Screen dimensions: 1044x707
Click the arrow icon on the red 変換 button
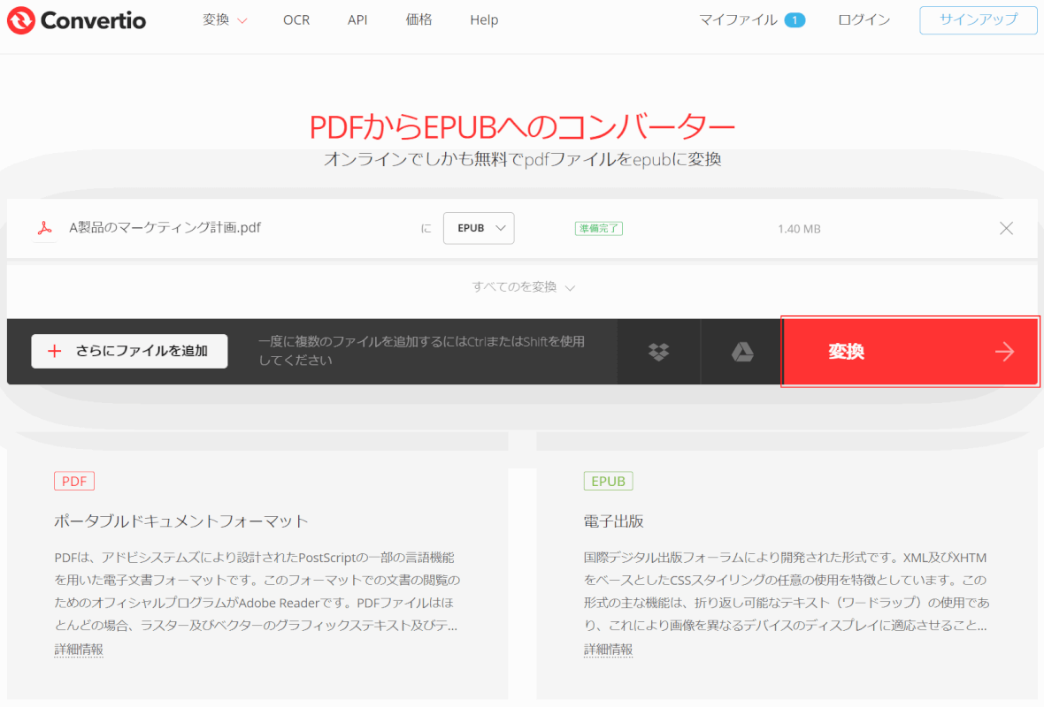coord(1004,352)
